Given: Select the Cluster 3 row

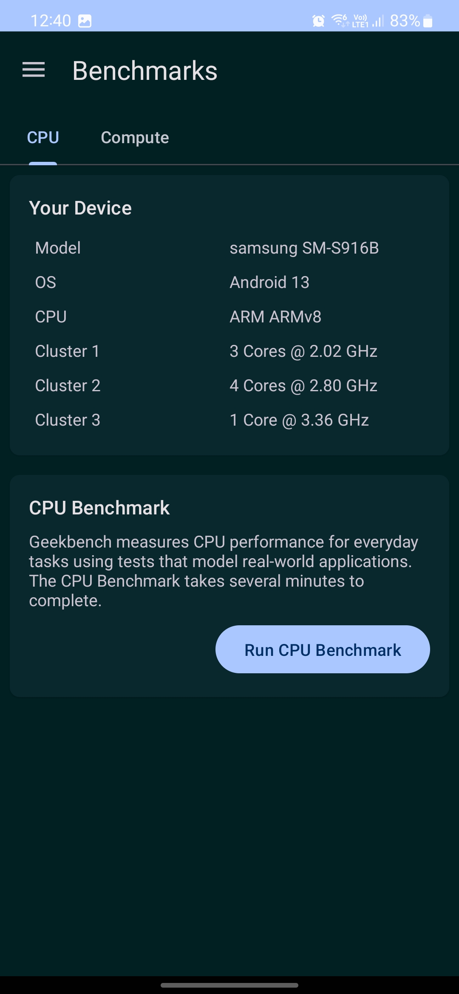Looking at the screenshot, I should pos(229,420).
